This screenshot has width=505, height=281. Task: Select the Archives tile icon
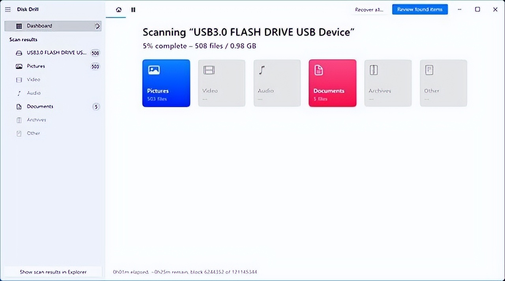tap(374, 70)
